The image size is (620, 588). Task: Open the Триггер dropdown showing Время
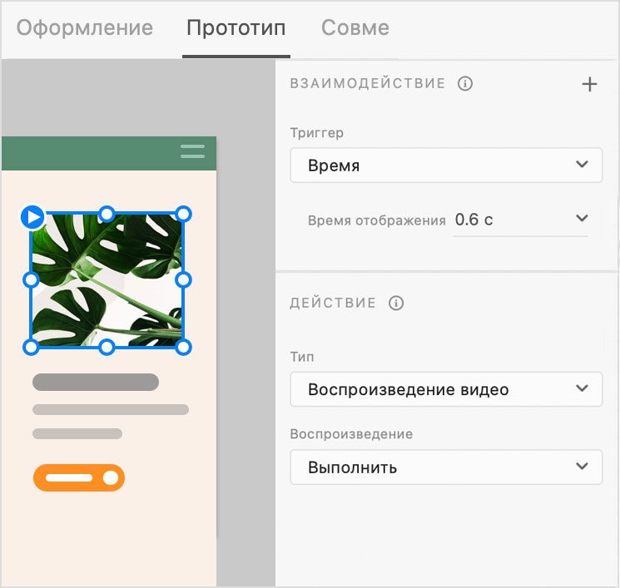click(x=446, y=166)
